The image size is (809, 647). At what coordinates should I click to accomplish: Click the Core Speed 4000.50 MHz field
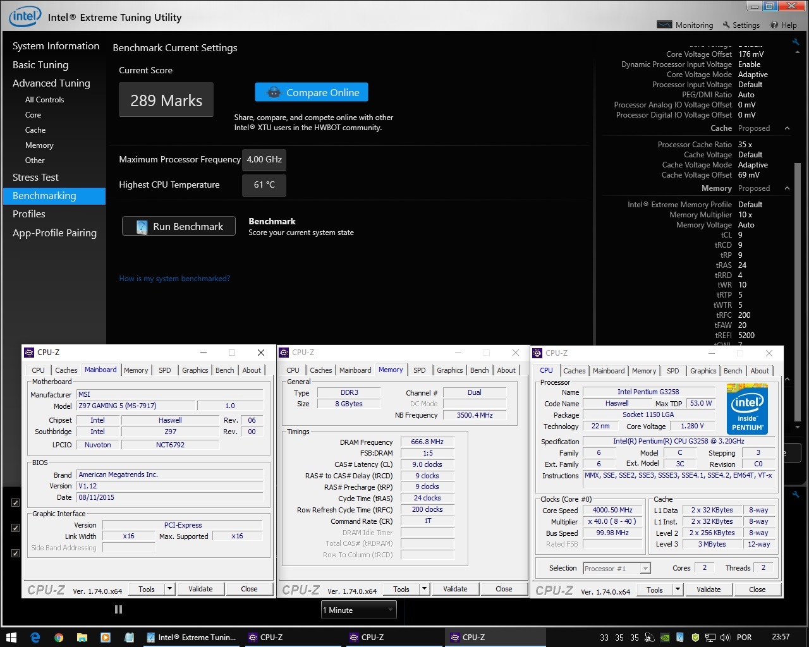coord(612,510)
